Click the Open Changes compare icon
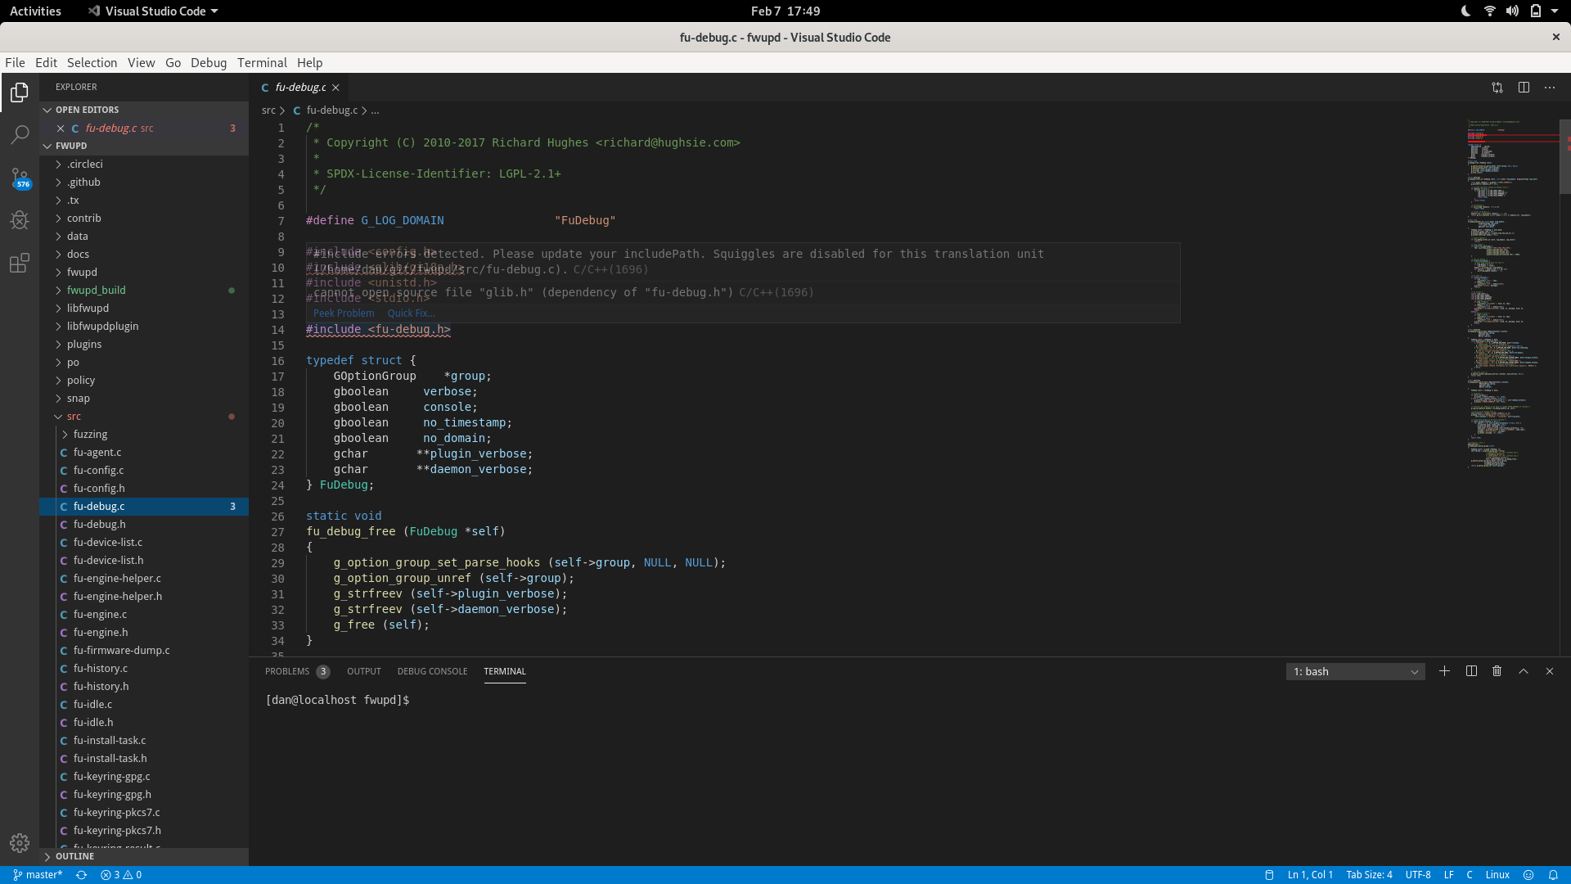 point(1497,88)
